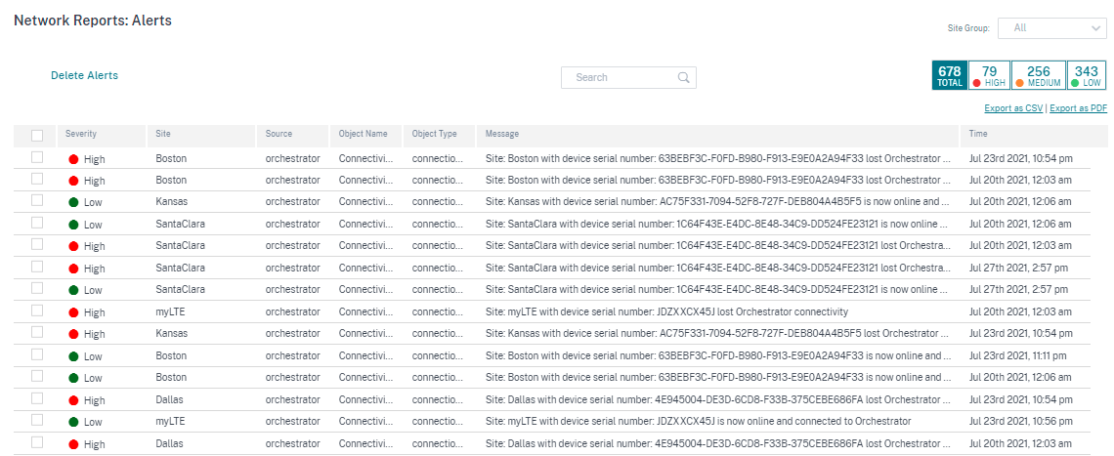Click message 'myLTE ... lost Orchestrator connectivity'

click(666, 311)
